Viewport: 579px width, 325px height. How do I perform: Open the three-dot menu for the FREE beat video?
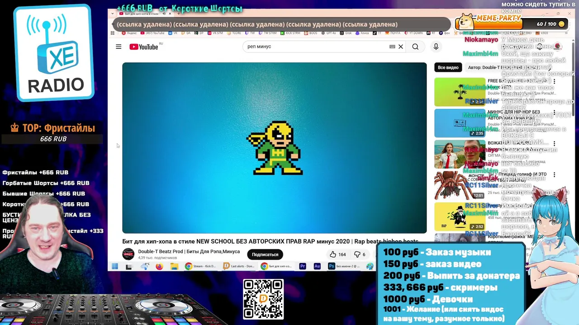(x=554, y=82)
